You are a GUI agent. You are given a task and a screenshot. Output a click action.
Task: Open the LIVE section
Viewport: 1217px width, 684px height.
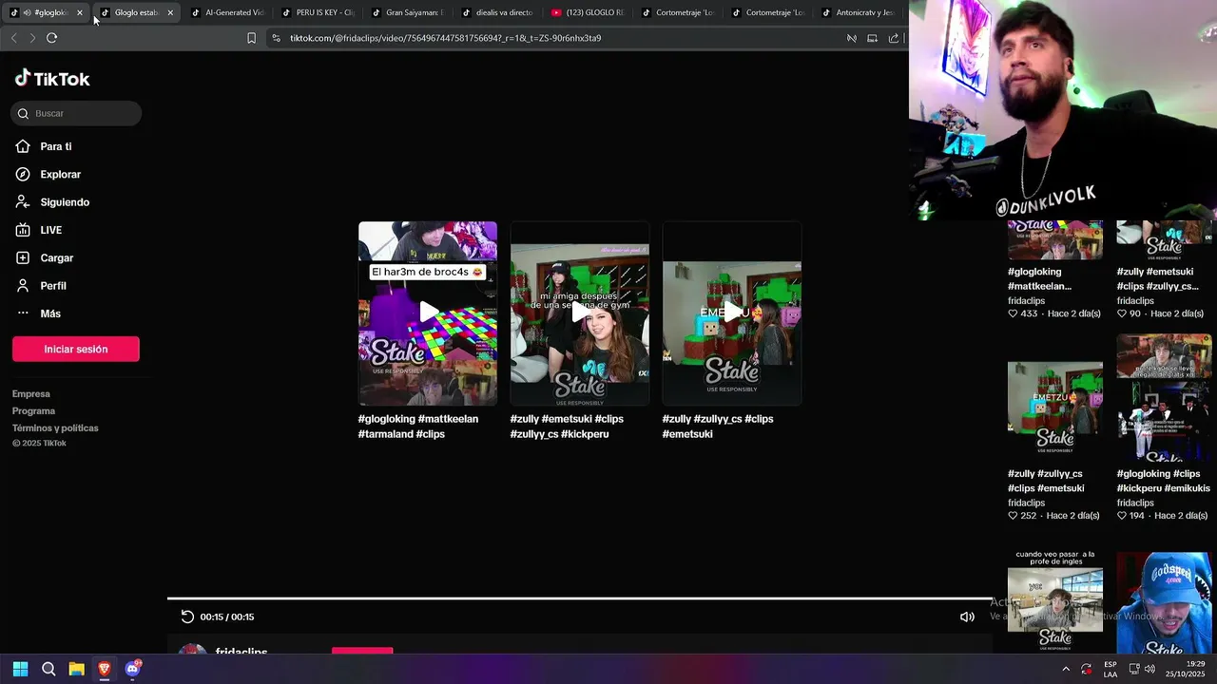[x=51, y=230]
